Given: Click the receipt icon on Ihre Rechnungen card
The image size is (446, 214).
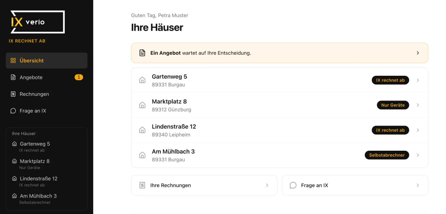Looking at the screenshot, I should tap(142, 185).
